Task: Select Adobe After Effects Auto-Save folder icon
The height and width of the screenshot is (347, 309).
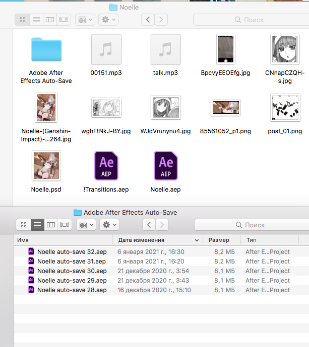Action: 46,49
